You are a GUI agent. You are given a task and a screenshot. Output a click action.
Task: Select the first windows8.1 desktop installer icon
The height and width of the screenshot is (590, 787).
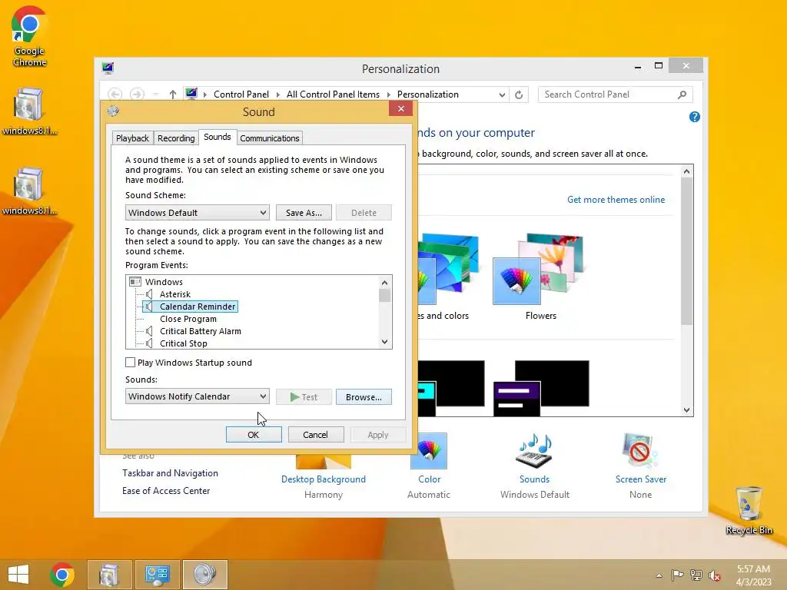29,111
